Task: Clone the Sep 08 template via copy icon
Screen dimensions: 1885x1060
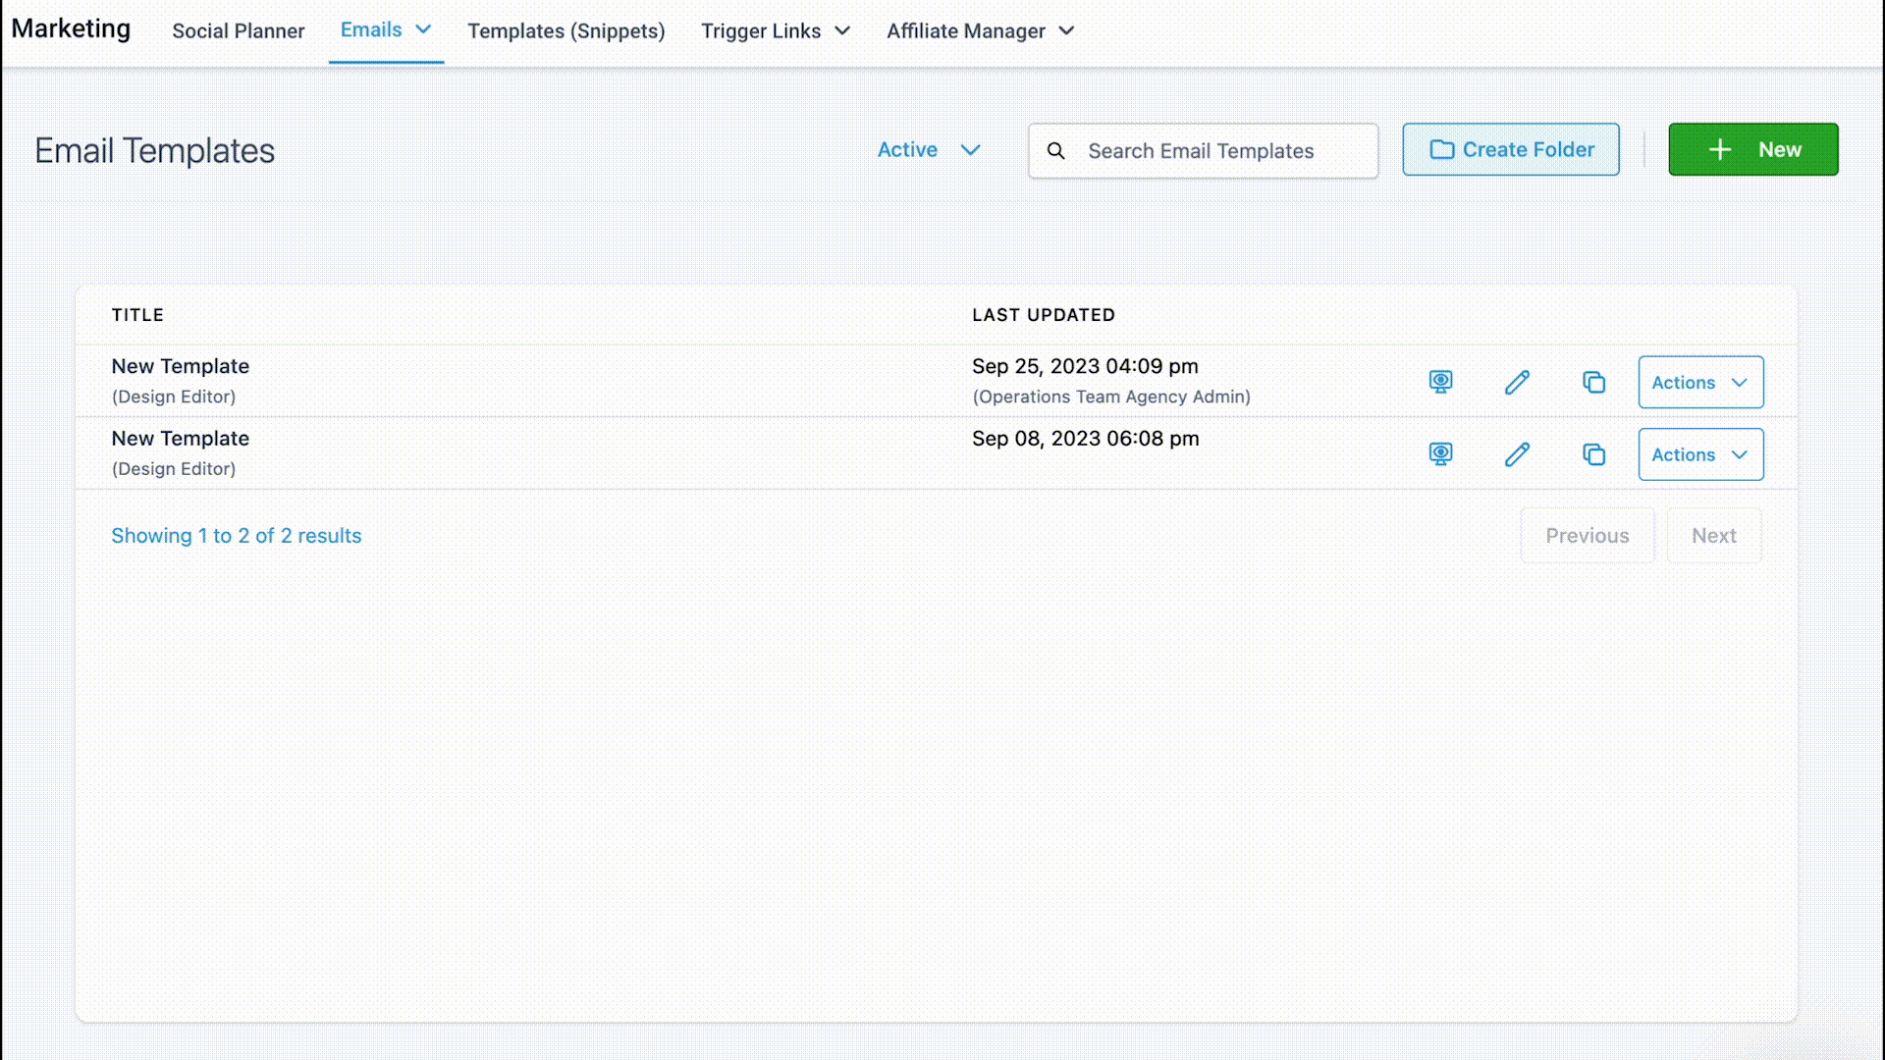Action: click(x=1593, y=454)
